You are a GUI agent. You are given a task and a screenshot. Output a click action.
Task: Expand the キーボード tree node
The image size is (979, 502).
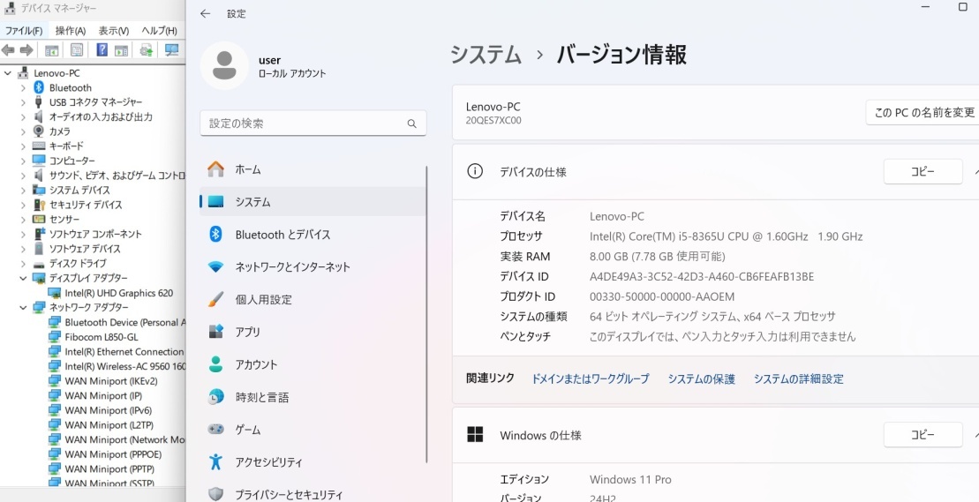[23, 146]
